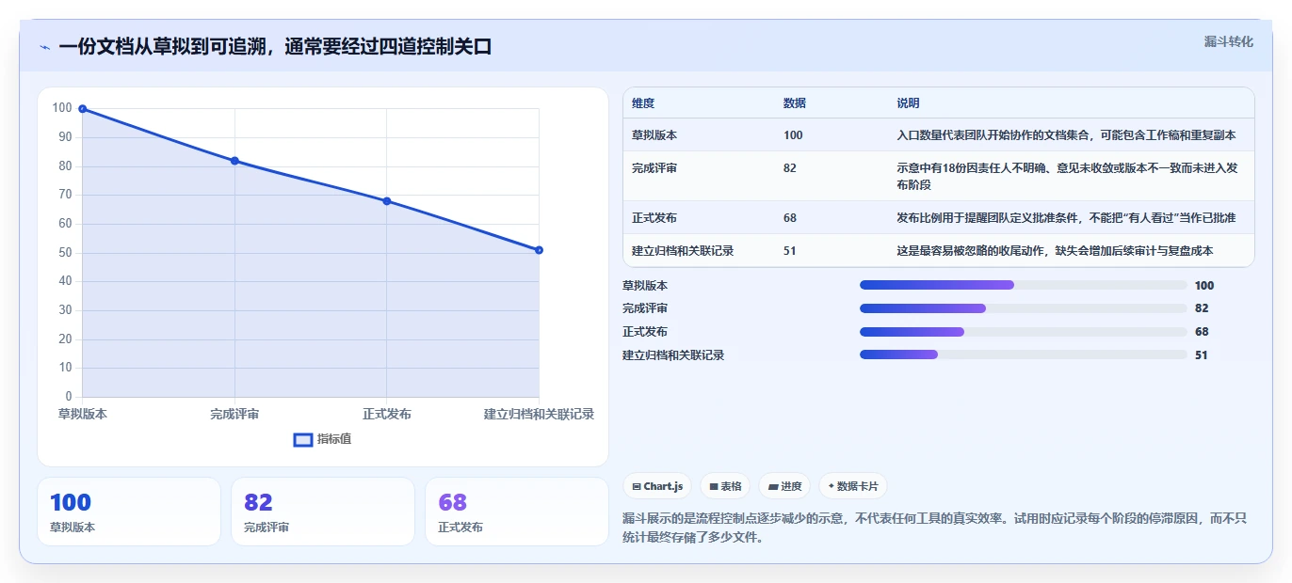1292x583 pixels.
Task: Click the 完成评审 progress bar
Action: [x=1024, y=308]
